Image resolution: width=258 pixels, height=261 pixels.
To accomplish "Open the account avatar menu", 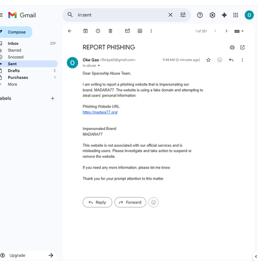I will 249,15.
